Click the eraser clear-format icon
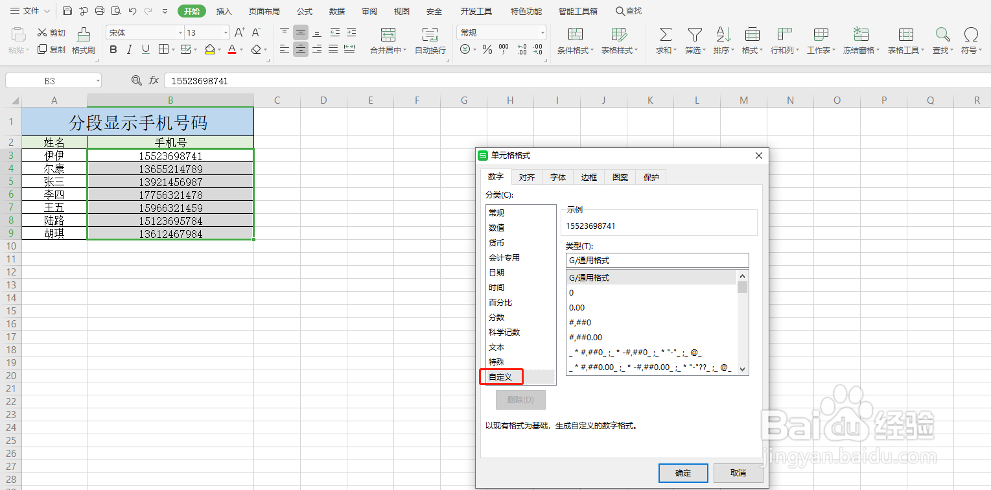Image resolution: width=991 pixels, height=490 pixels. click(256, 49)
